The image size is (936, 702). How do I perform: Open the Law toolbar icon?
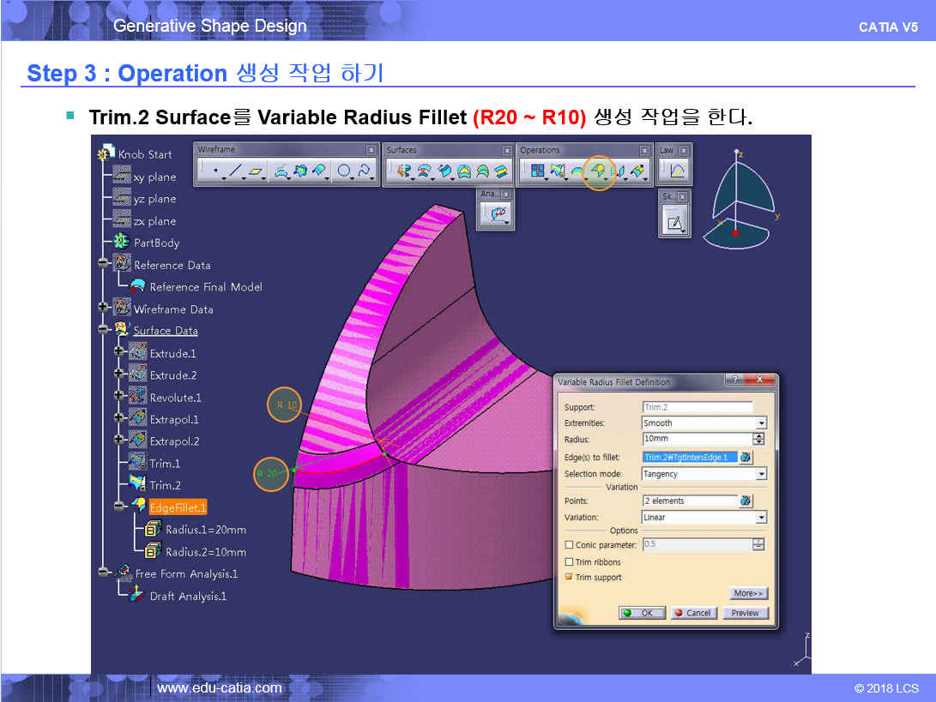tap(677, 171)
